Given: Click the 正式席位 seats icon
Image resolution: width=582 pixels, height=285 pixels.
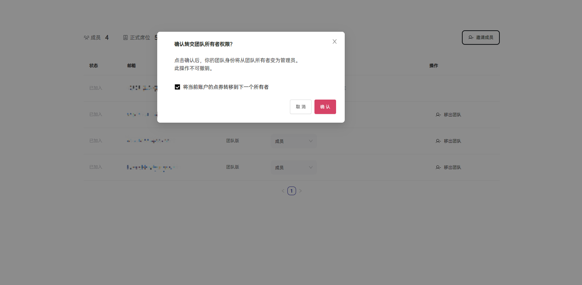Looking at the screenshot, I should point(125,38).
